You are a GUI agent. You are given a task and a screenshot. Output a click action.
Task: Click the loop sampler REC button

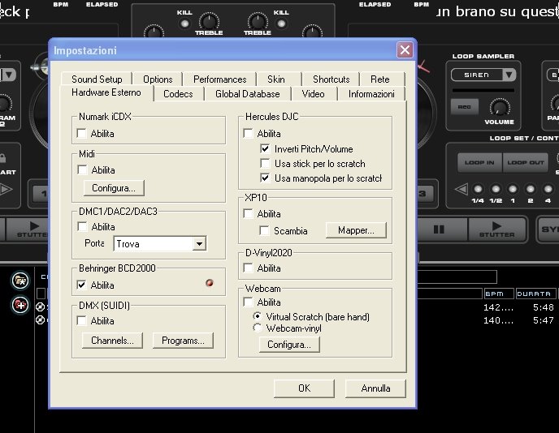466,106
